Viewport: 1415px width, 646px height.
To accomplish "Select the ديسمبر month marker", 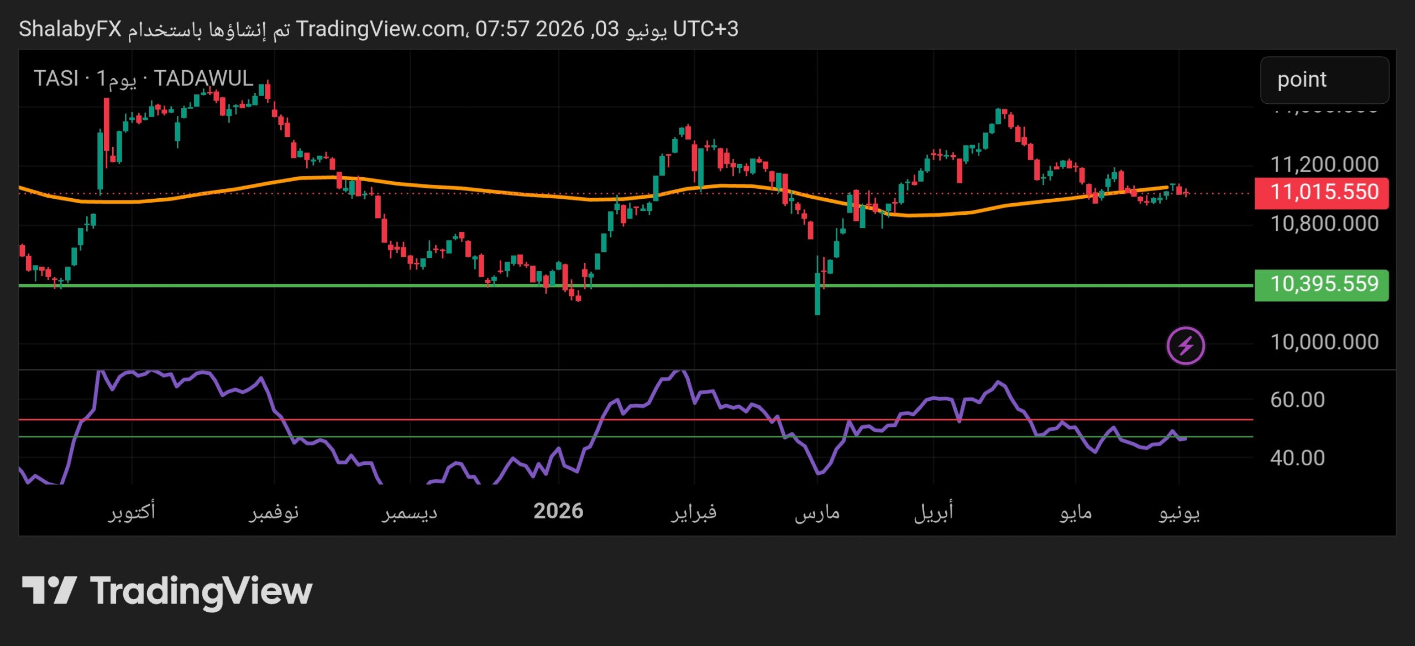I will (x=410, y=513).
